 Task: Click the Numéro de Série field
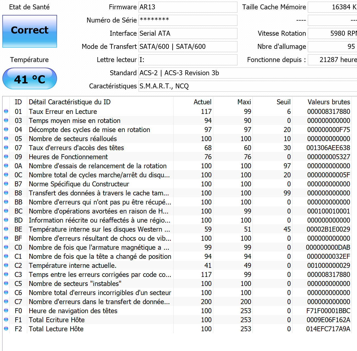[x=188, y=20]
